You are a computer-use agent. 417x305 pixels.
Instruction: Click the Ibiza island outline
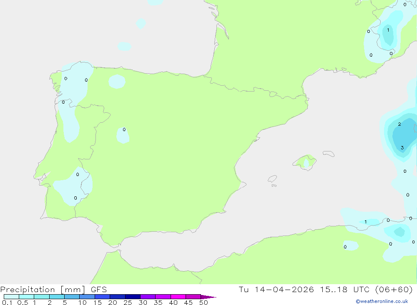point(272,179)
